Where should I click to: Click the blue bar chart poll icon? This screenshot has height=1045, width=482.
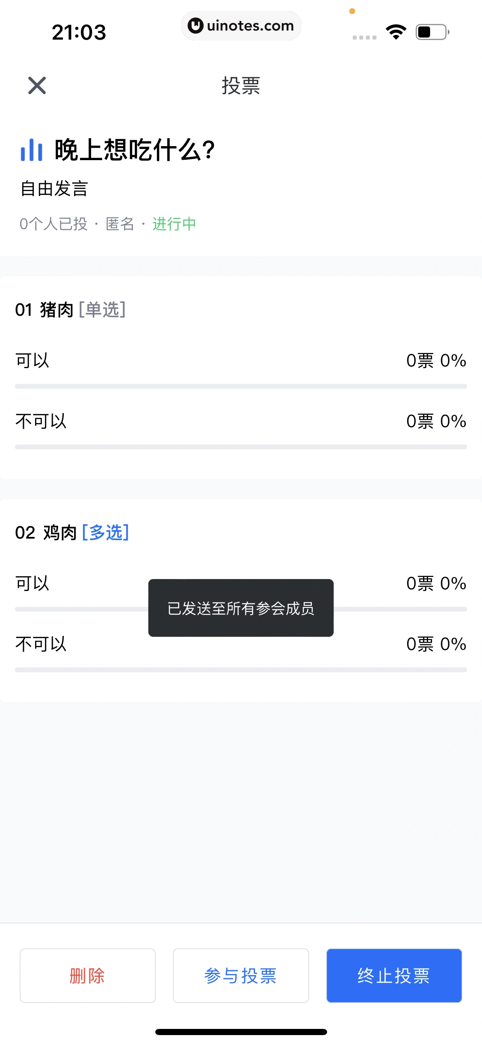[32, 150]
